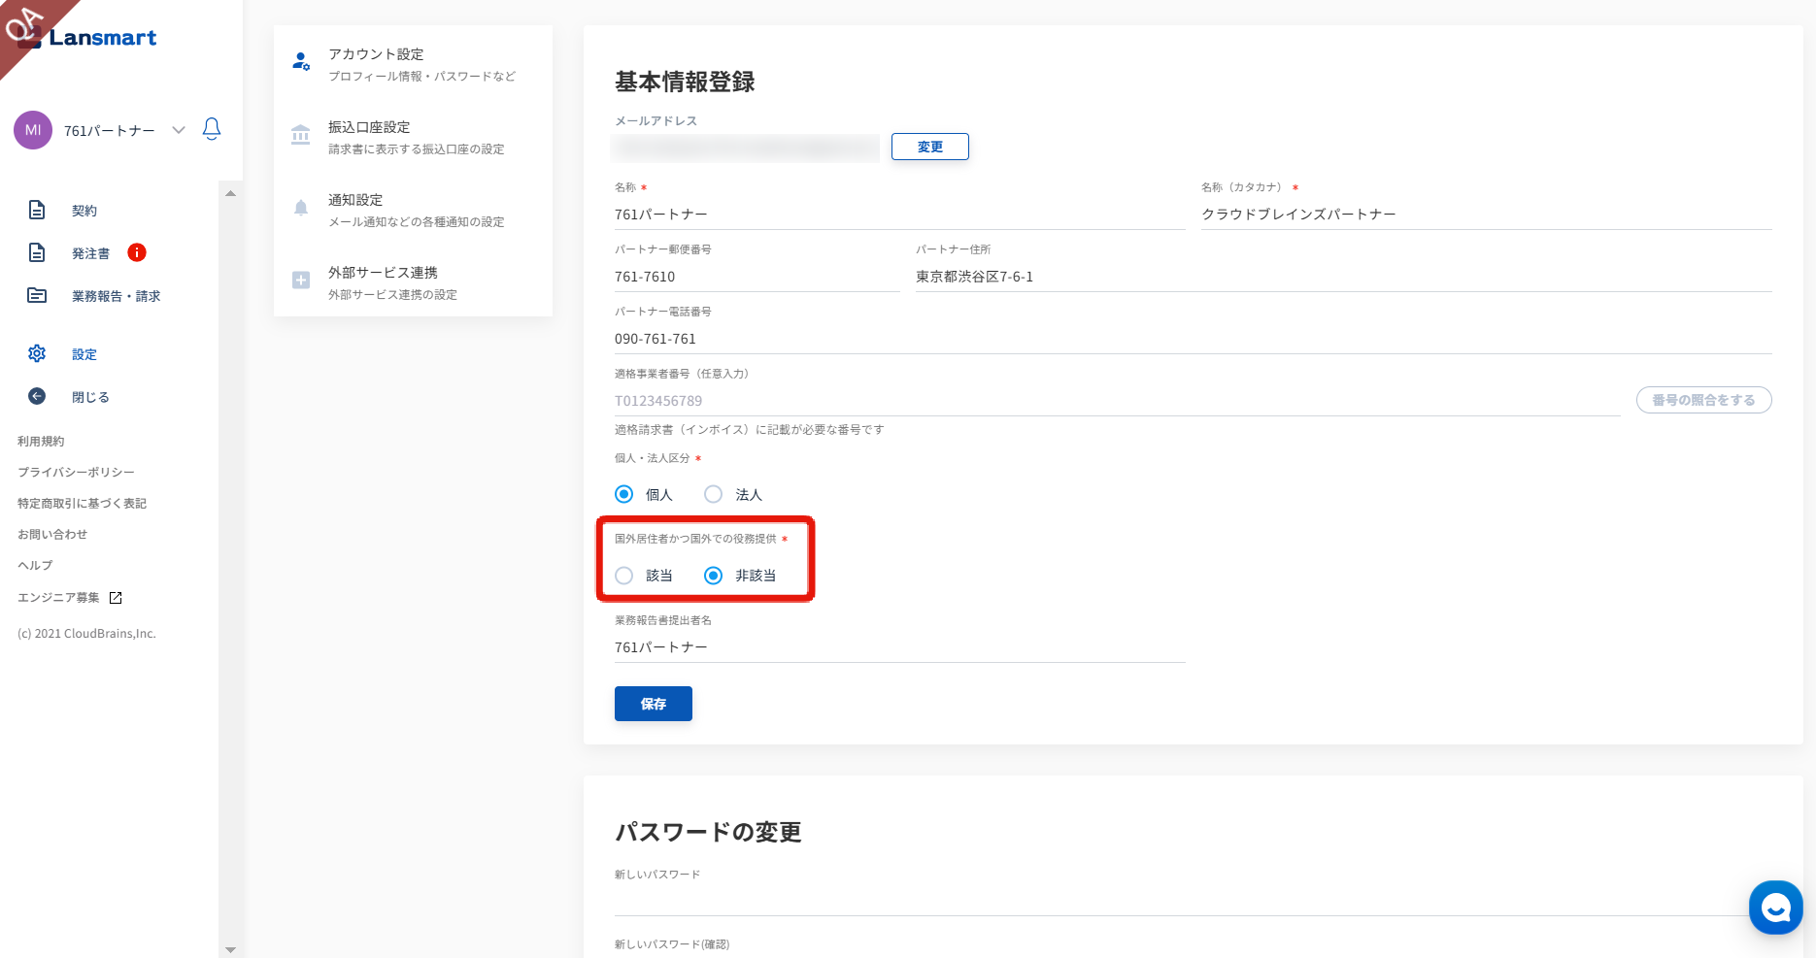Open 通知設定 settings menu

(413, 210)
